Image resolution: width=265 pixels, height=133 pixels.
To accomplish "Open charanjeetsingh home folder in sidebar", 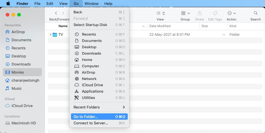I will (22, 80).
